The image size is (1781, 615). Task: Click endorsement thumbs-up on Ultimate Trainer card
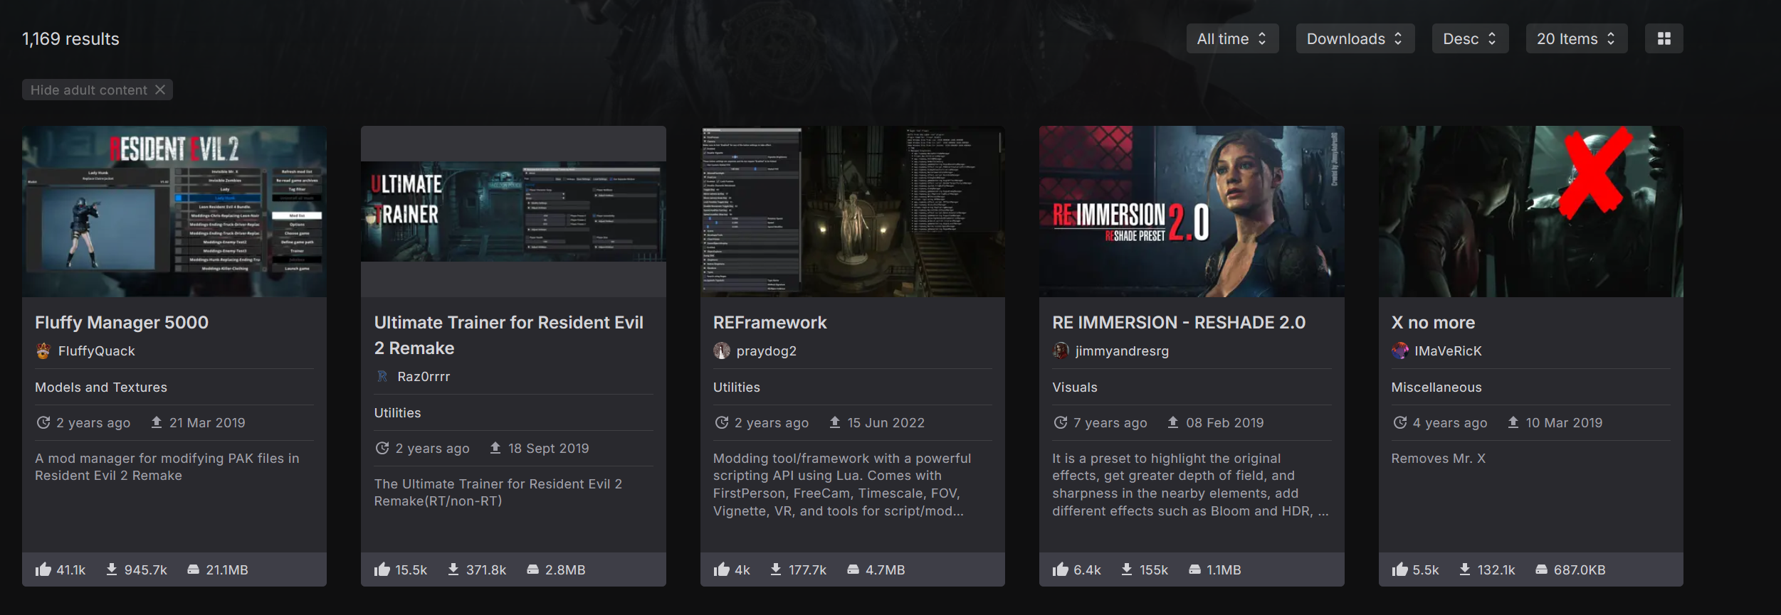[382, 569]
